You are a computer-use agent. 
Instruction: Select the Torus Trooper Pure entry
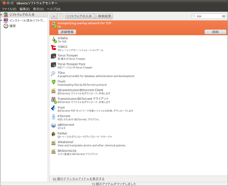click(x=139, y=66)
